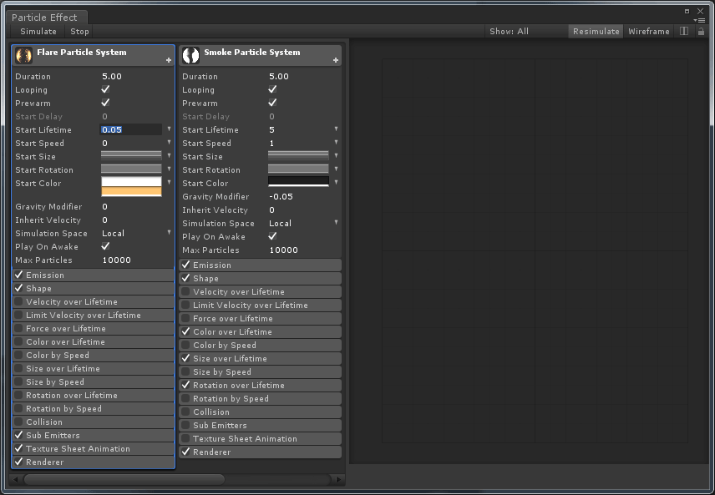Open Smoke's Start Size curve field
This screenshot has height=495, width=715.
[x=299, y=156]
